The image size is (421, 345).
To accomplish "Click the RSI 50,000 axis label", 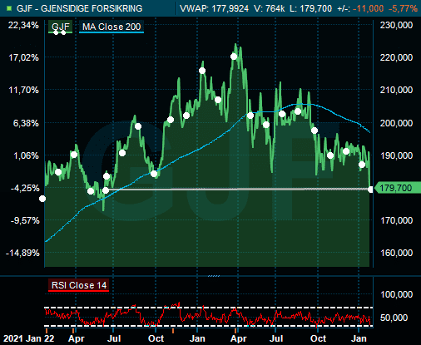I will click(x=394, y=318).
